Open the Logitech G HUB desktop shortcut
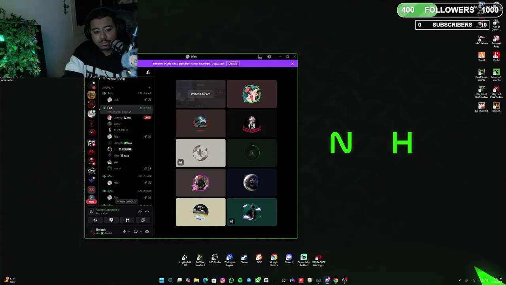This screenshot has height=285, width=506. click(x=185, y=260)
